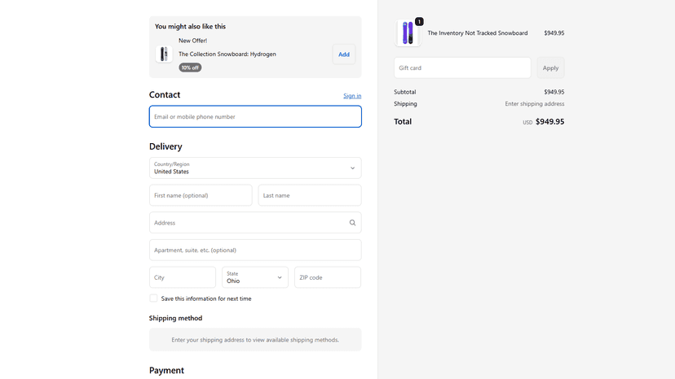Click the Subtotal label
Viewport: 675px width, 379px height.
pos(404,92)
